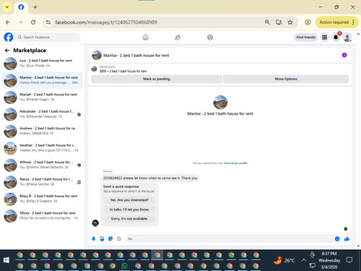
Task: Open View buyer profile link
Action: 235,163
